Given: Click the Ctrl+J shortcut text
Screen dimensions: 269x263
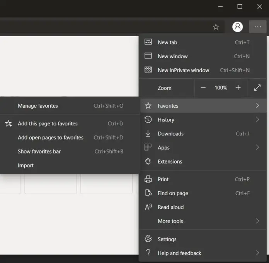Looking at the screenshot, I should tap(242, 133).
